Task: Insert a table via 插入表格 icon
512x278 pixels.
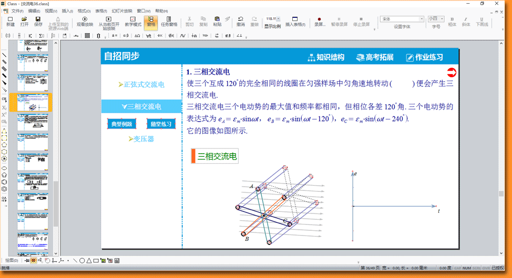Action: click(295, 22)
